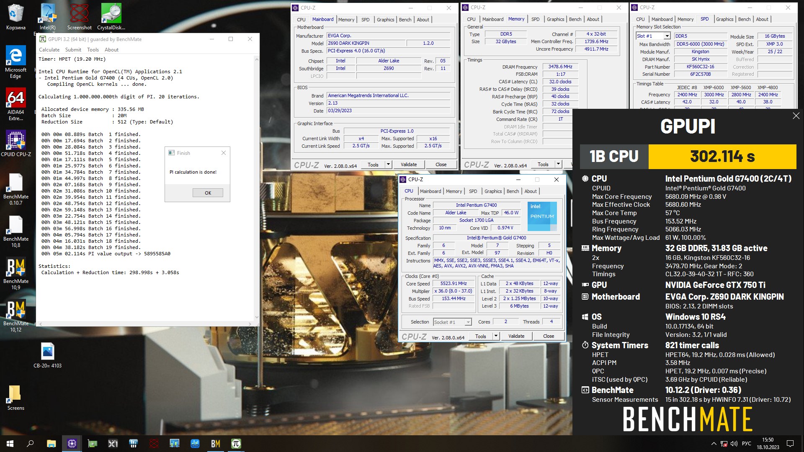Open the volume control in system tray
Image resolution: width=804 pixels, height=452 pixels.
pyautogui.click(x=734, y=444)
